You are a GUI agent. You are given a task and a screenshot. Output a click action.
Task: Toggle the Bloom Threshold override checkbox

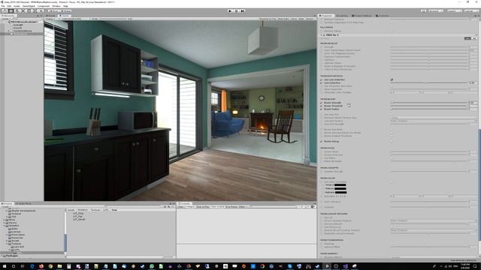tap(321, 106)
